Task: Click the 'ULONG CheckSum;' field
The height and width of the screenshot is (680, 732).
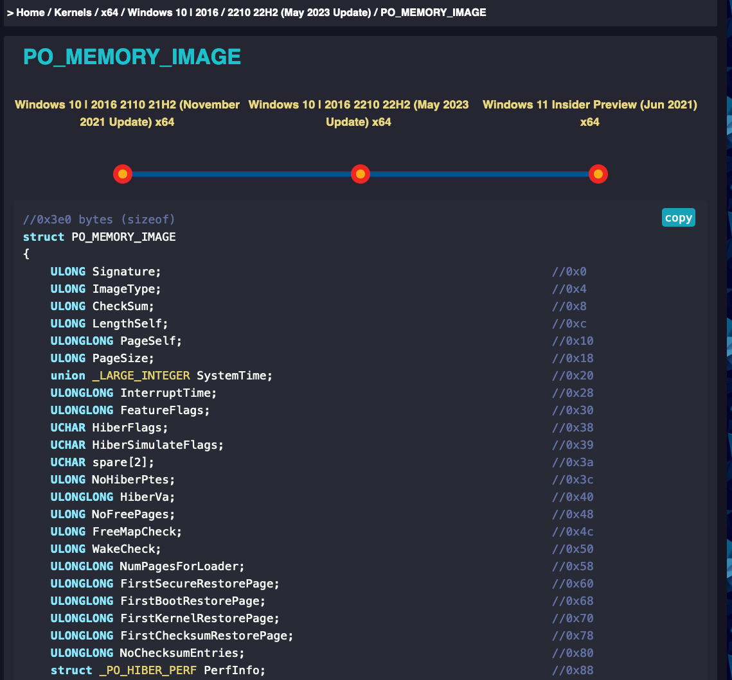Action: pyautogui.click(x=102, y=306)
